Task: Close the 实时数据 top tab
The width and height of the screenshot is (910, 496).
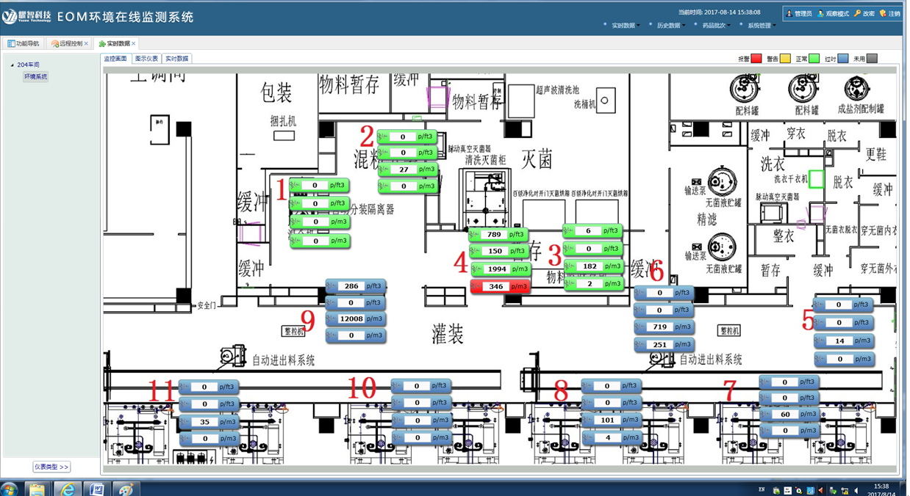Action: (135, 44)
